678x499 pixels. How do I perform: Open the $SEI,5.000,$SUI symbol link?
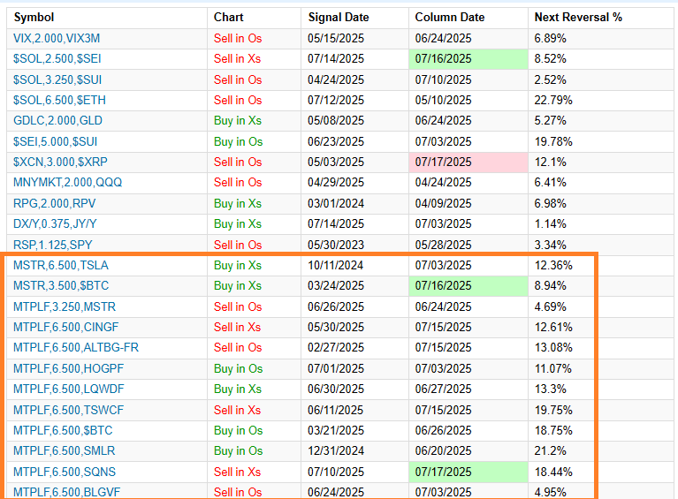pyautogui.click(x=56, y=141)
